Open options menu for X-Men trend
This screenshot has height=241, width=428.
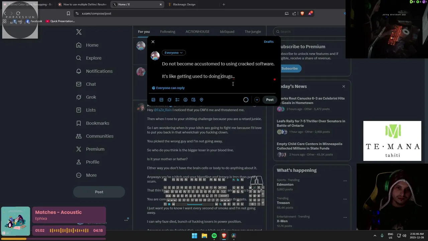pos(345,217)
